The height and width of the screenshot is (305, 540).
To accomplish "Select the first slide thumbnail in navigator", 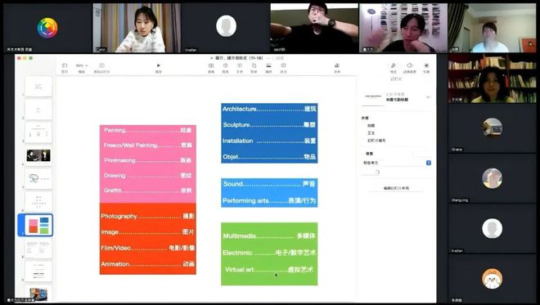I will click(38, 87).
